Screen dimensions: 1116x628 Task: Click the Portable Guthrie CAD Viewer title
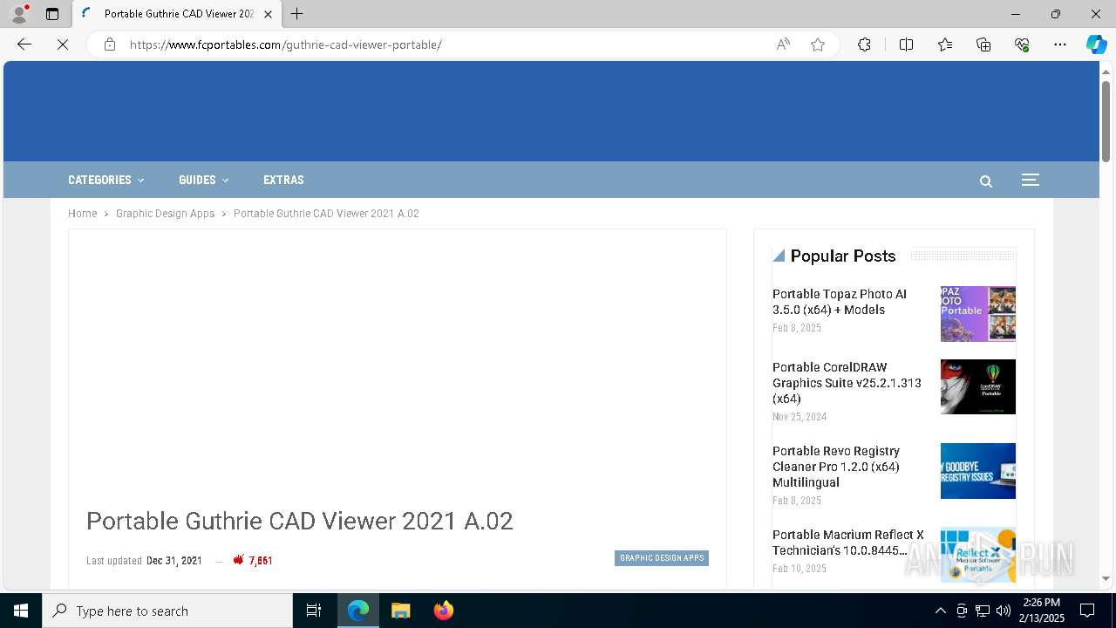300,521
